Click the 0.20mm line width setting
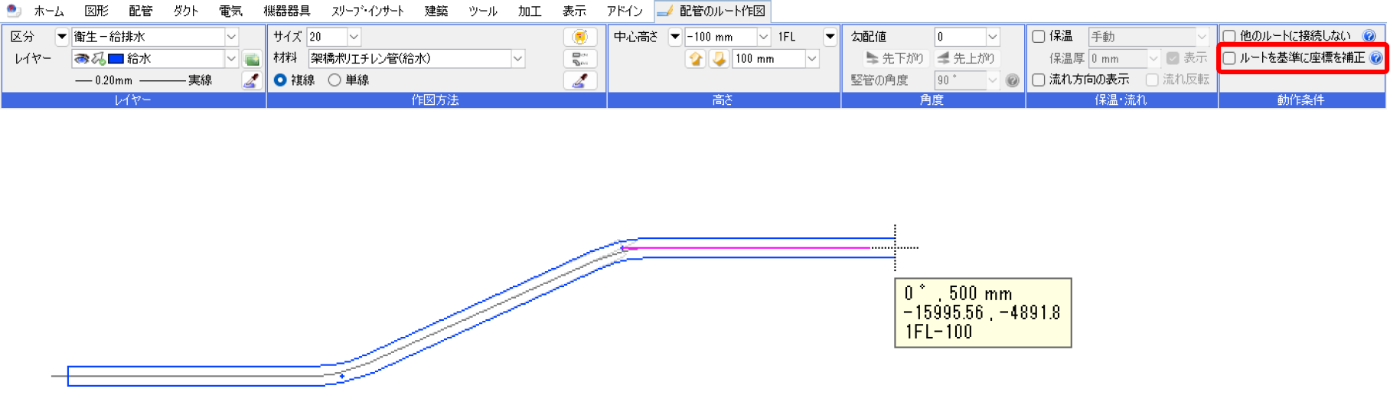1390x402 pixels. coord(104,80)
